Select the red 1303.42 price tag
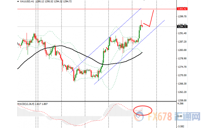Image resolution: width=206 pixels, height=128 pixels. click(x=182, y=9)
